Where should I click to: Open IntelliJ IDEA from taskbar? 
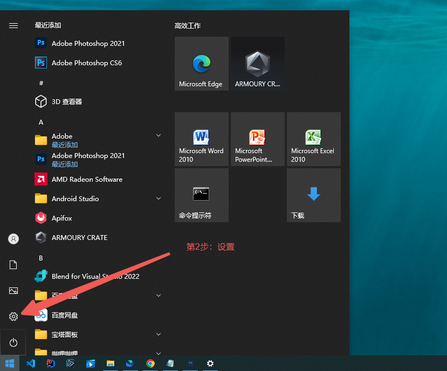[x=51, y=363]
